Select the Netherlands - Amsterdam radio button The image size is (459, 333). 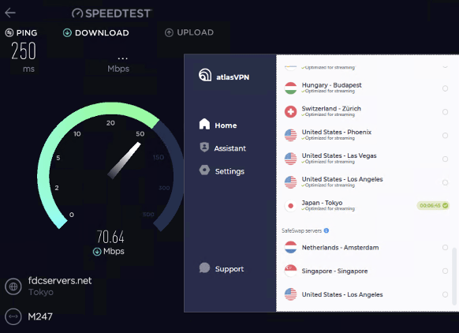click(446, 248)
